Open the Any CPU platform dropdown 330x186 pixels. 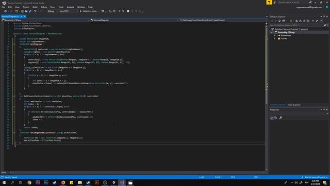coord(69,11)
